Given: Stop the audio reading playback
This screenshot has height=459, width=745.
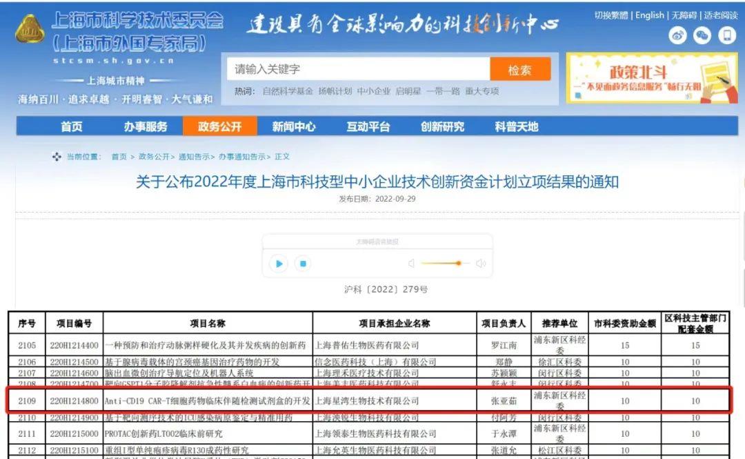Looking at the screenshot, I should [x=303, y=264].
